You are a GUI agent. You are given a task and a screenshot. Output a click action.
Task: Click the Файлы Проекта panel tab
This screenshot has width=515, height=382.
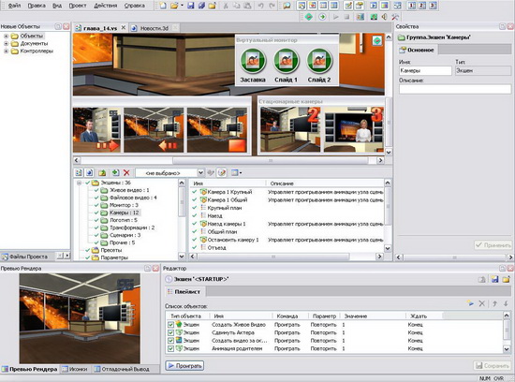[25, 257]
